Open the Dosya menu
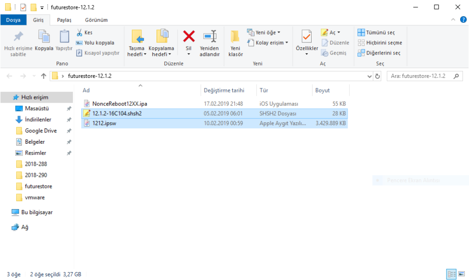This screenshot has width=469, height=280. (13, 20)
